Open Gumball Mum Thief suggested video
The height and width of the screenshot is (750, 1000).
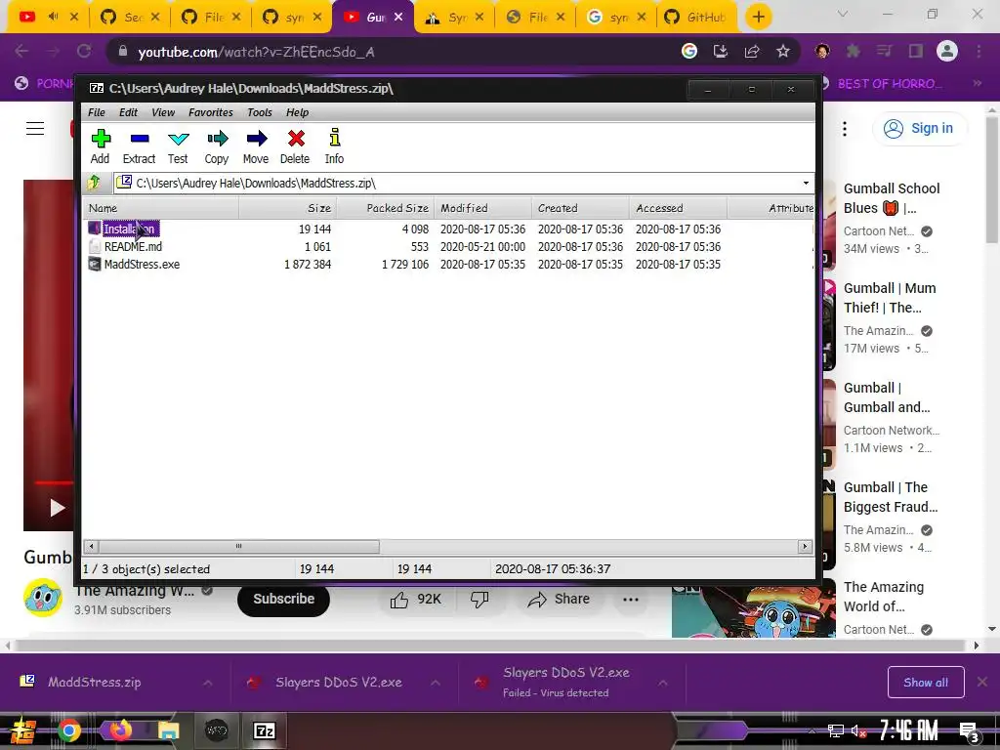tap(890, 297)
